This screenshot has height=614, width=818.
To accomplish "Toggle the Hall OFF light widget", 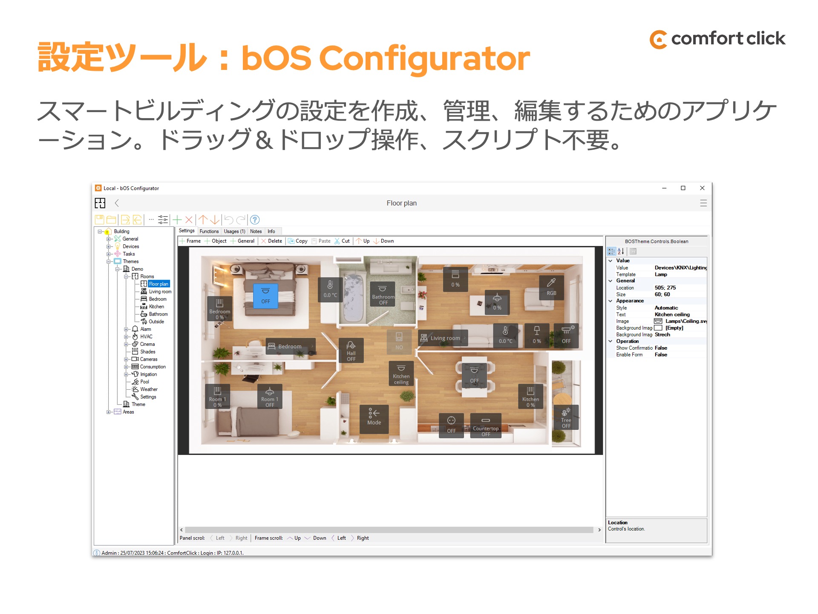I will point(351,350).
